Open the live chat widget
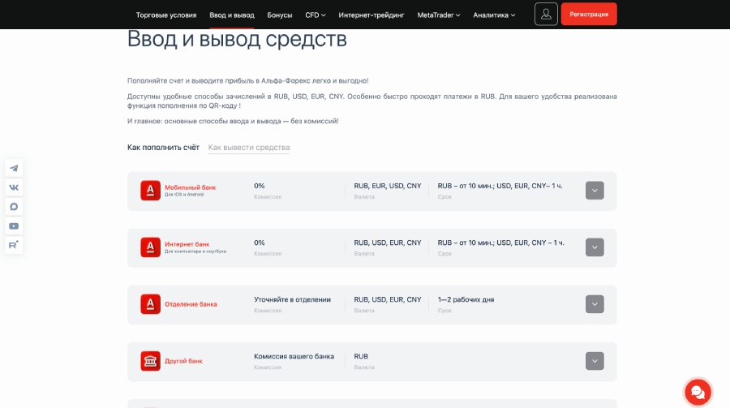Screen dimensions: 730x408 [x=698, y=392]
